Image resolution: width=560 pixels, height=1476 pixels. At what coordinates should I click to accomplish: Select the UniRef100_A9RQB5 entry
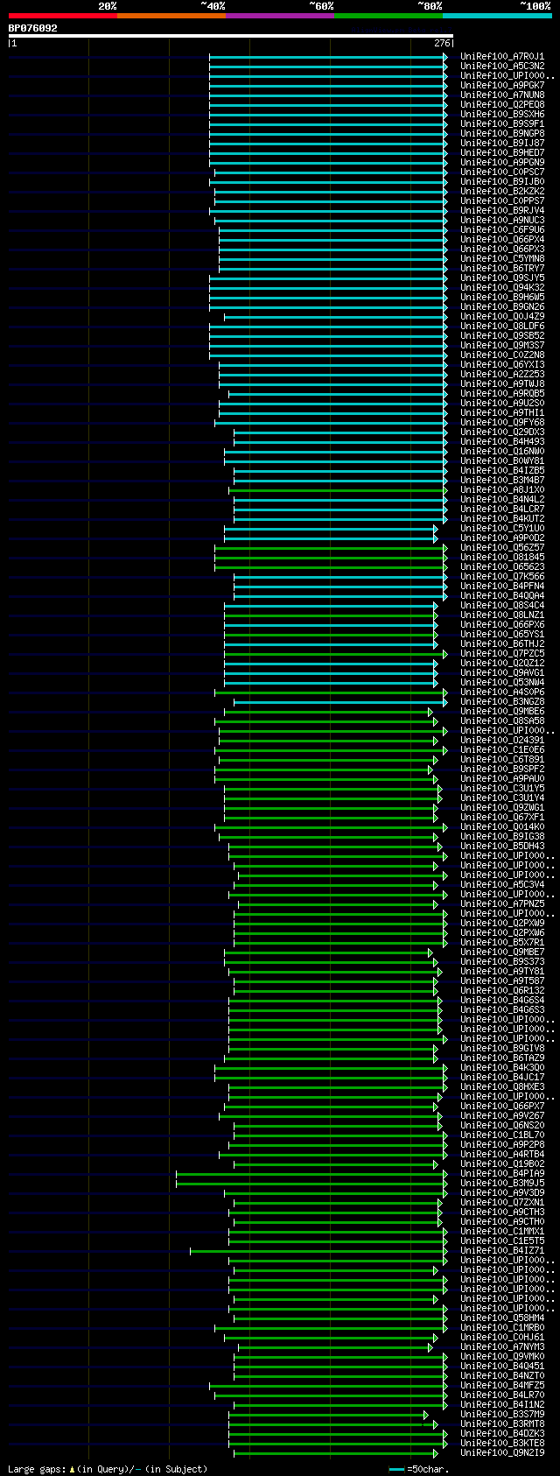point(502,394)
